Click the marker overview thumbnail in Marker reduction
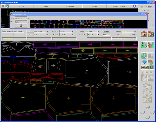Screen dimensions: 156x122 pos(83,24)
